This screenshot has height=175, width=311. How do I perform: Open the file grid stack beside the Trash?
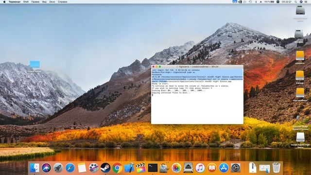264,168
